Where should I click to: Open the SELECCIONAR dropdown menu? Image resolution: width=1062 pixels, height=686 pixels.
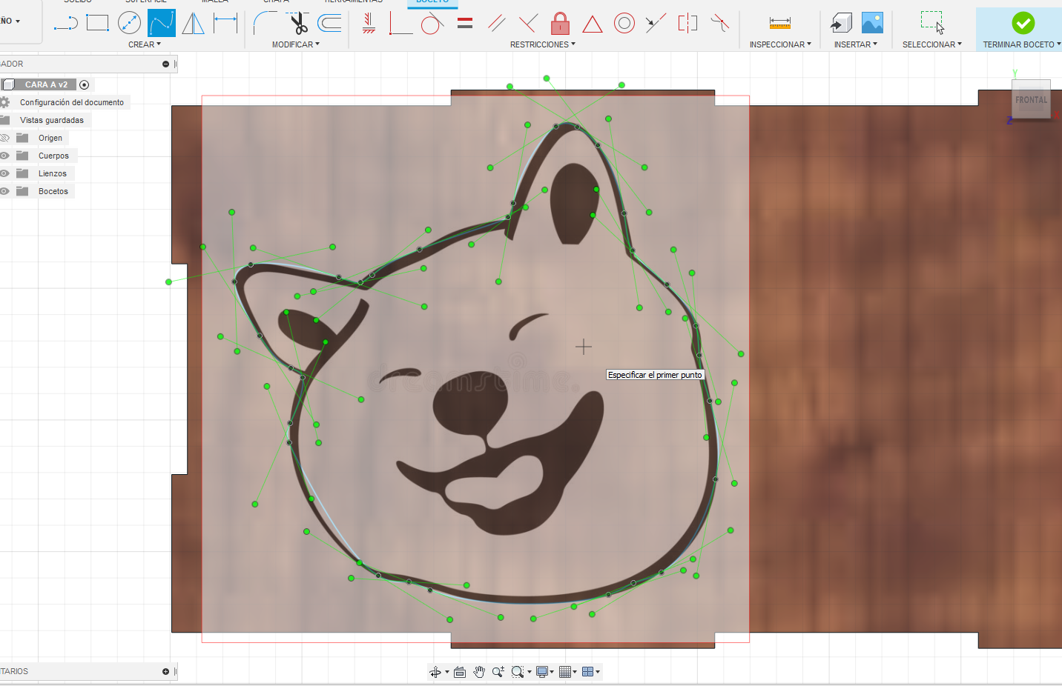coord(932,44)
